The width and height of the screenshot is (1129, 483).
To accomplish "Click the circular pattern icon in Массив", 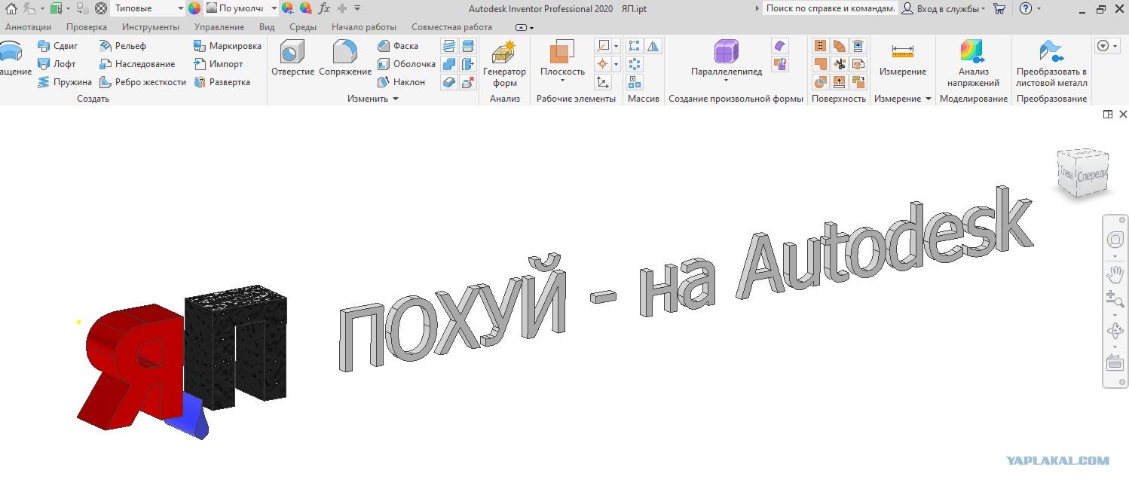I will click(635, 64).
